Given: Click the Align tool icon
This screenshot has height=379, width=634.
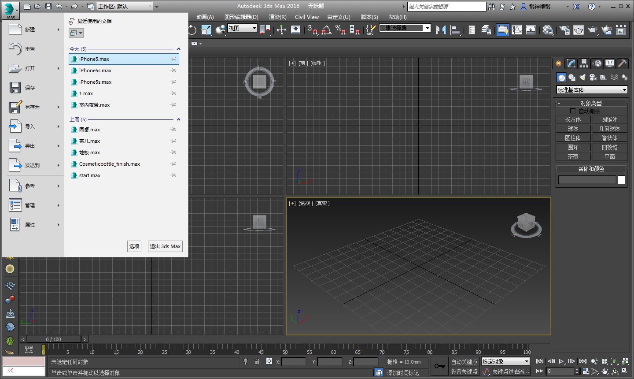Looking at the screenshot, I should [456, 30].
